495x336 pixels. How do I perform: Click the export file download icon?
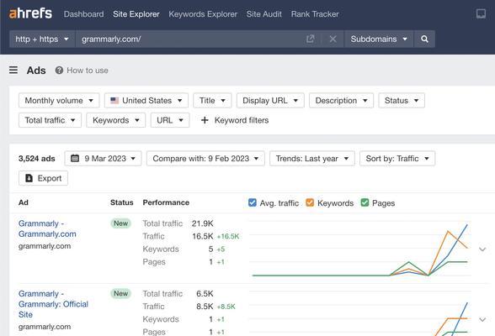click(x=29, y=178)
